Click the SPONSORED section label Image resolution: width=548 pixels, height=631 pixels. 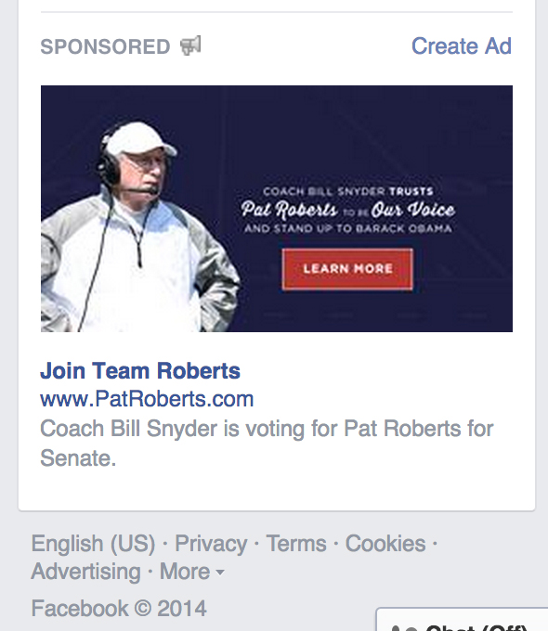click(x=105, y=46)
